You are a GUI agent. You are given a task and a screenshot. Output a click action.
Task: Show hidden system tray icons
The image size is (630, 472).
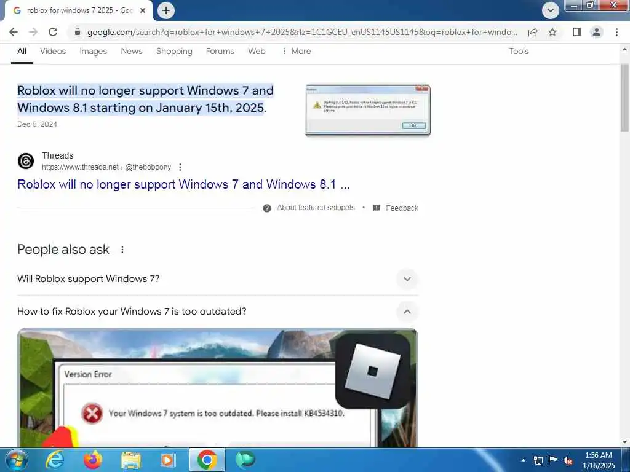pyautogui.click(x=523, y=460)
